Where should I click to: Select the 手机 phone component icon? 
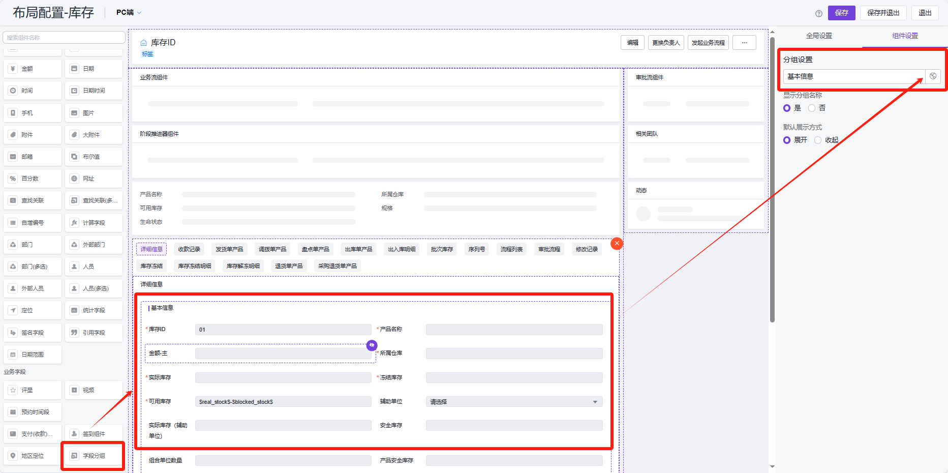(x=13, y=113)
